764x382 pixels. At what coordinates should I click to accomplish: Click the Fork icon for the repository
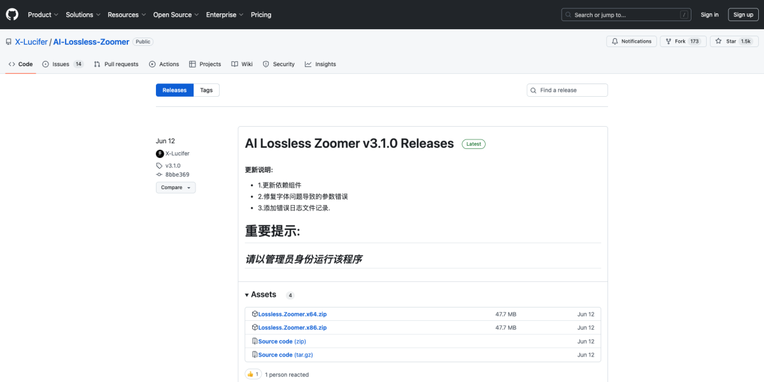[x=668, y=41]
